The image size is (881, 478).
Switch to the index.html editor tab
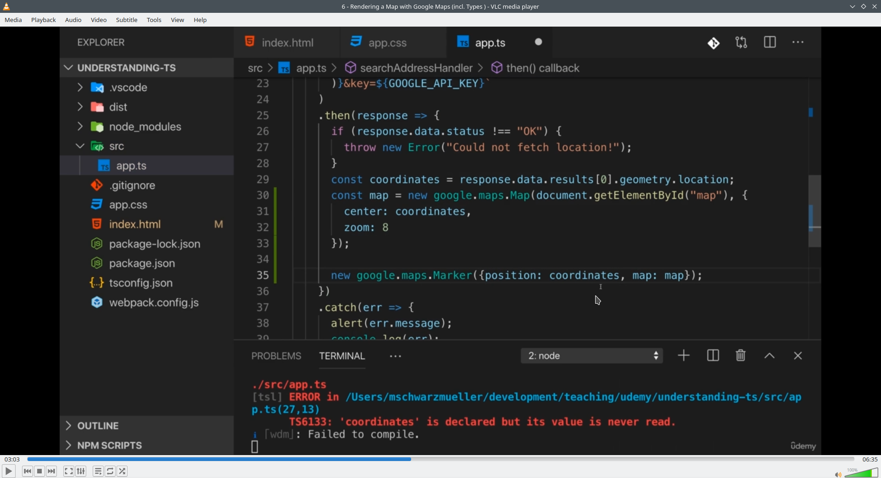point(287,42)
